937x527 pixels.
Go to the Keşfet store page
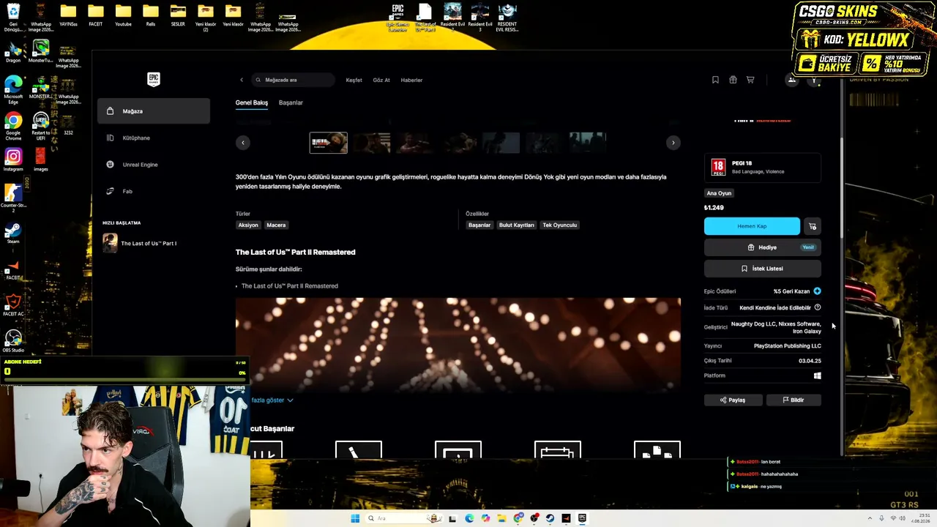354,80
